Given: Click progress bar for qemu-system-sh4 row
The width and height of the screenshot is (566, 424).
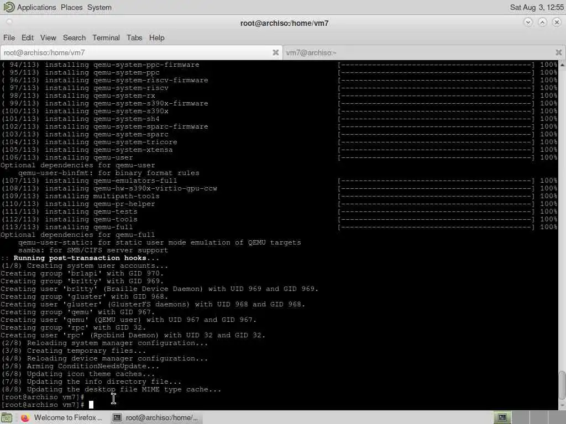Looking at the screenshot, I should point(436,119).
